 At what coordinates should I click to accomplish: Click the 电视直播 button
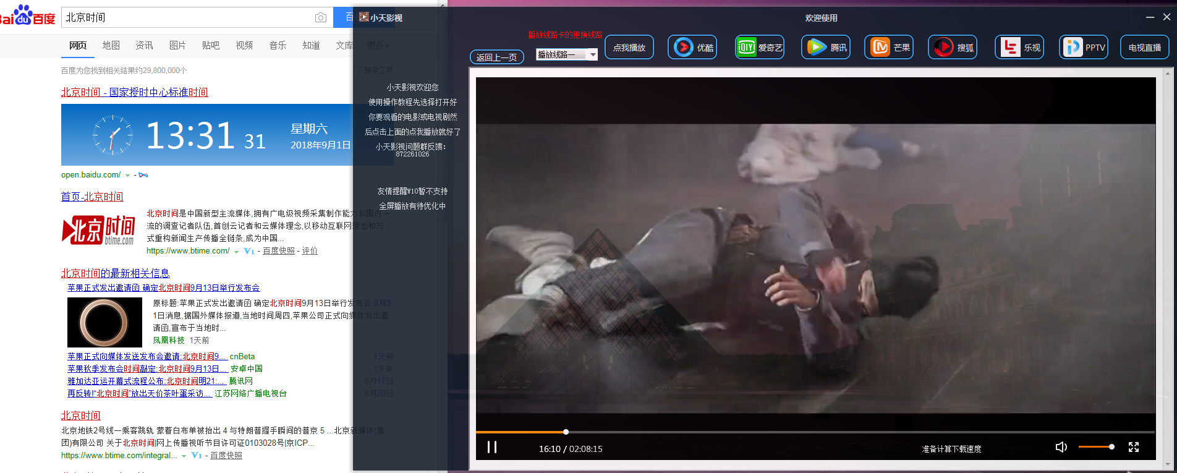click(1145, 47)
